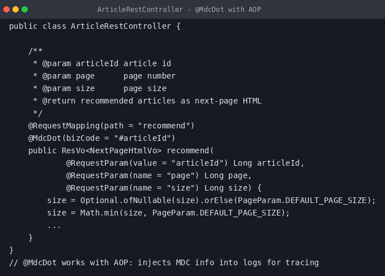Click the @return Javadoc line

click(147, 101)
